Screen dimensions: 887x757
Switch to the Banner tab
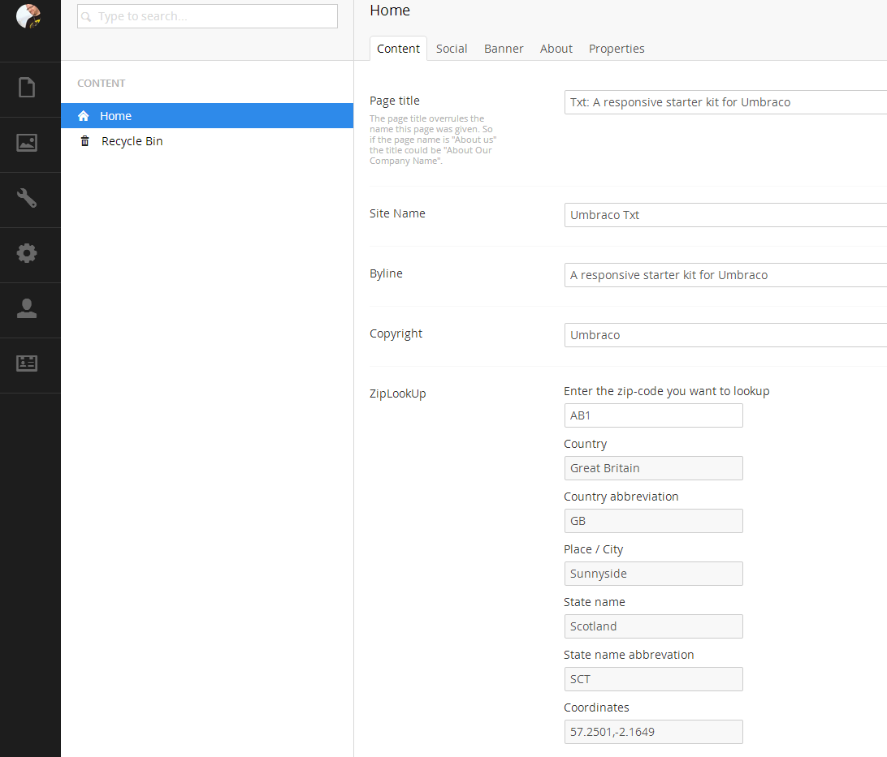click(x=504, y=49)
